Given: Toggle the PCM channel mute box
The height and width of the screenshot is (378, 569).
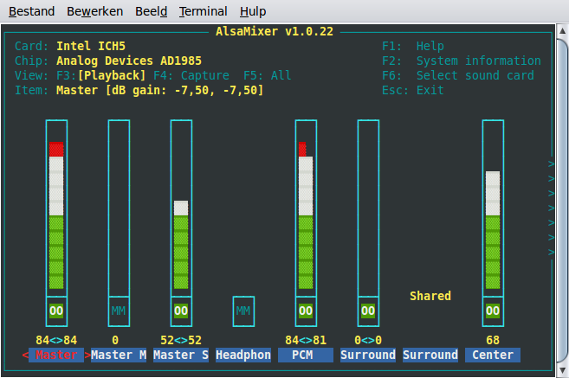Looking at the screenshot, I should coord(306,310).
